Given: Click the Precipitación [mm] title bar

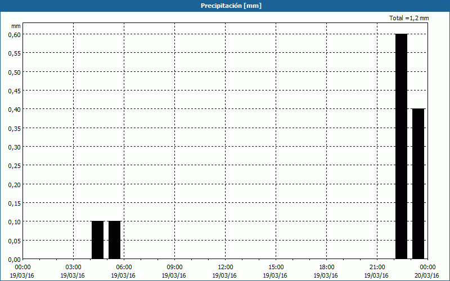Looking at the screenshot, I should coord(225,6).
